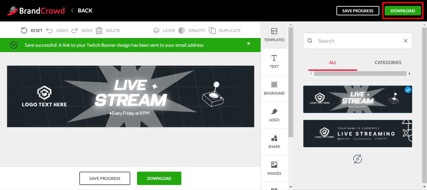Click the template Search field
Viewport: 427px width, 190px height.
coord(358,41)
